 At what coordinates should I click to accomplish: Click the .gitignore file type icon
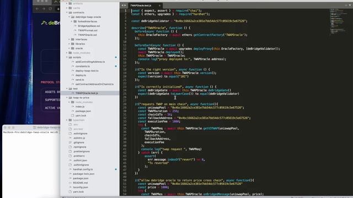[x=70, y=142]
